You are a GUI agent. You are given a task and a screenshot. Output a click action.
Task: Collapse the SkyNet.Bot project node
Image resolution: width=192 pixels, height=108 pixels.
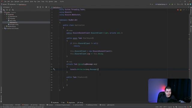(x=5, y=14)
